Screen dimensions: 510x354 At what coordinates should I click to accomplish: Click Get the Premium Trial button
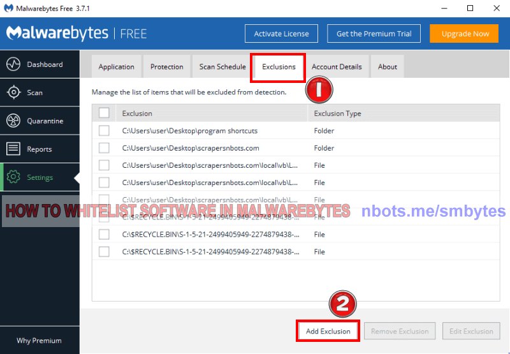[x=374, y=34]
